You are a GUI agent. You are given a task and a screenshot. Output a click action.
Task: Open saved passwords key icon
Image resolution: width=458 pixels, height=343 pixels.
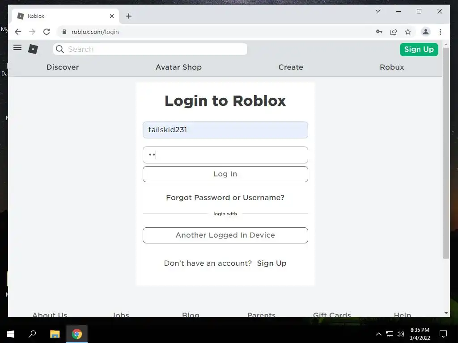(379, 32)
